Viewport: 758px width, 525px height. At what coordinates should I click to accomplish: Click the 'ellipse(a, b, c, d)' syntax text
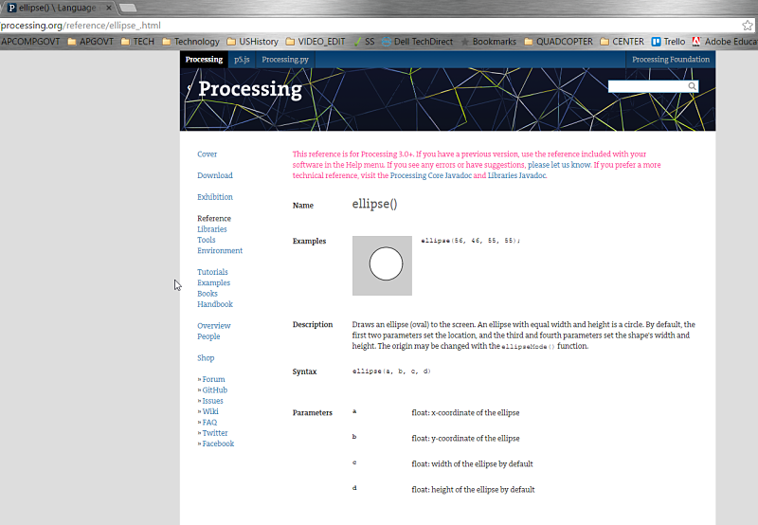coord(391,371)
